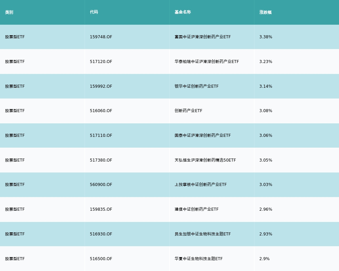Click 股票型ETF in the 516500.OF row
The width and height of the screenshot is (339, 271).
(15, 259)
